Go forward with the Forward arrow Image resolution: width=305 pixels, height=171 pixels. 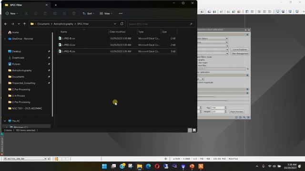13,24
